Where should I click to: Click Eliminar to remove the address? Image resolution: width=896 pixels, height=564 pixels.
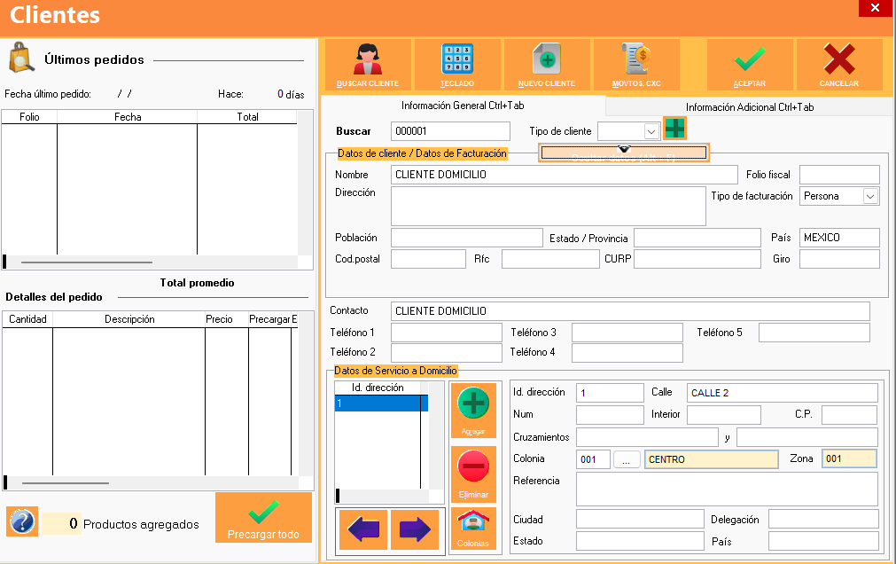pyautogui.click(x=473, y=474)
